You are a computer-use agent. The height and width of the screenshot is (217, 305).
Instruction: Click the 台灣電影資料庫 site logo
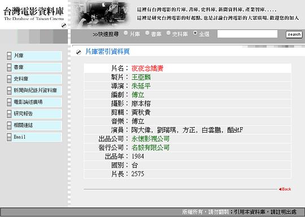point(34,14)
